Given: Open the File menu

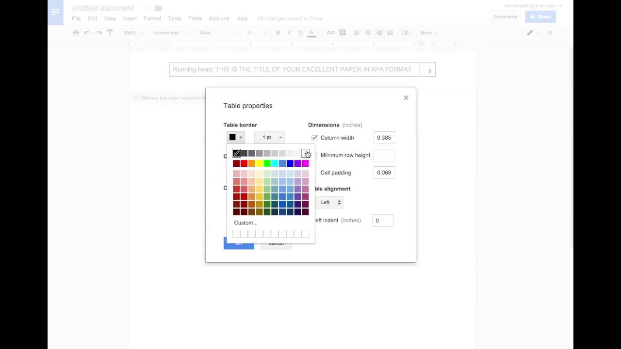Looking at the screenshot, I should 76,18.
